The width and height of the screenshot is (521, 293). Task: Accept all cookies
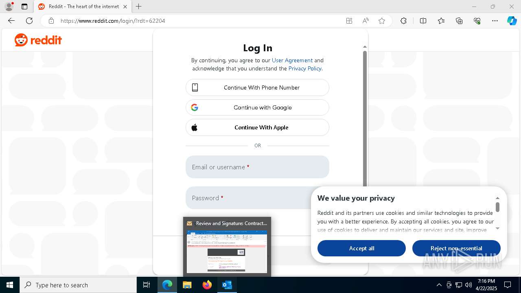click(361, 248)
